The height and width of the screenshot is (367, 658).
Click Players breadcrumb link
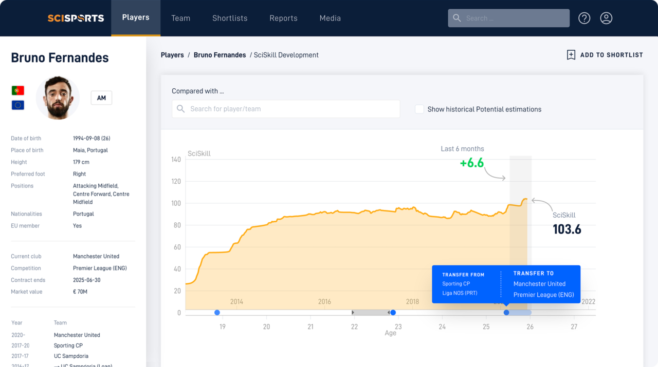tap(172, 55)
